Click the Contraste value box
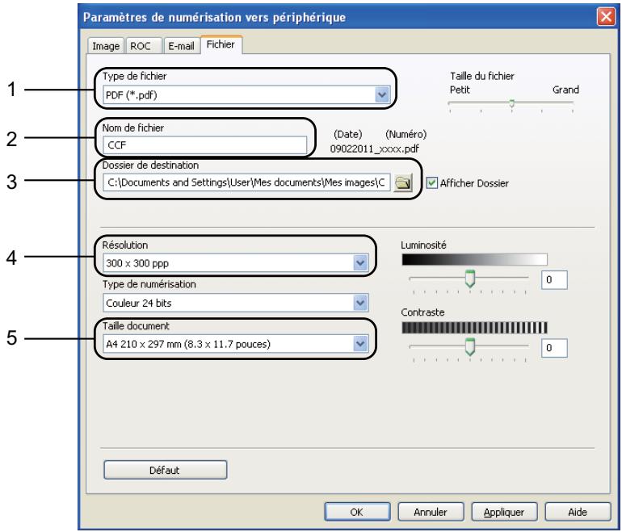Image resolution: width=622 pixels, height=532 pixels. coord(554,348)
